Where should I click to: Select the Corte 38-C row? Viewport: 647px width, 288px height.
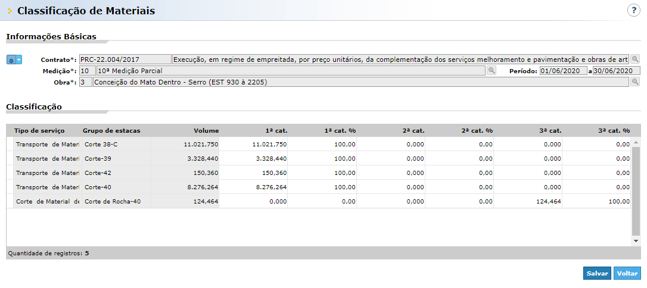[319, 144]
